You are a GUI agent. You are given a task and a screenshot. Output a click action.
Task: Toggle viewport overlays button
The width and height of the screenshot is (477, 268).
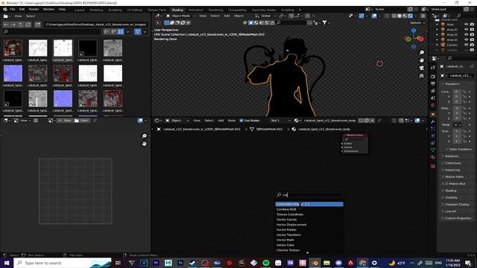(x=374, y=16)
